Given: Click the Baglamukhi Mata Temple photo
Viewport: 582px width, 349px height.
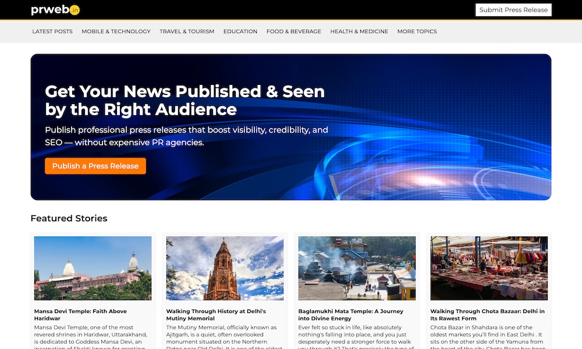Looking at the screenshot, I should pos(357,268).
